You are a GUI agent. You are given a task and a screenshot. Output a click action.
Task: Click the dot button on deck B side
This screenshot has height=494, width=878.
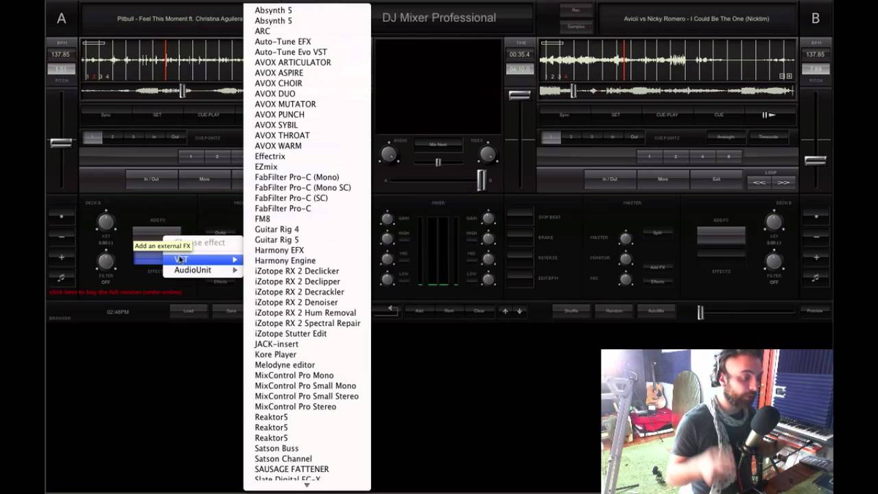pos(816,217)
